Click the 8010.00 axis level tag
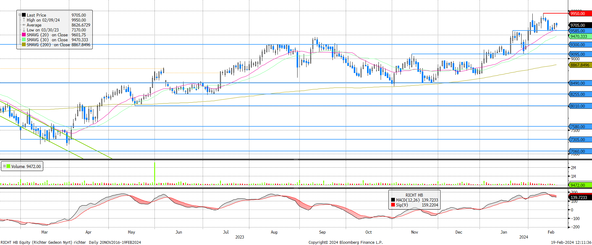Screen dimensions: 592x245 (580, 106)
